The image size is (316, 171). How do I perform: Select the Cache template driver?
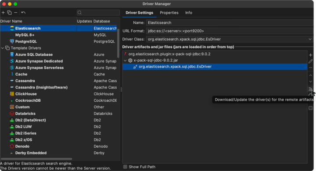click(21, 74)
